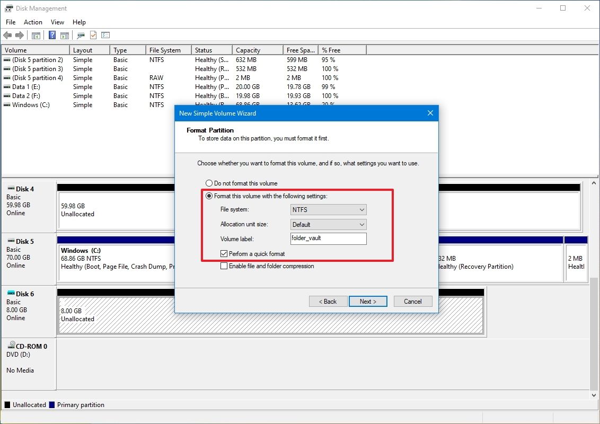Click the task list toolbar icon

(x=105, y=35)
